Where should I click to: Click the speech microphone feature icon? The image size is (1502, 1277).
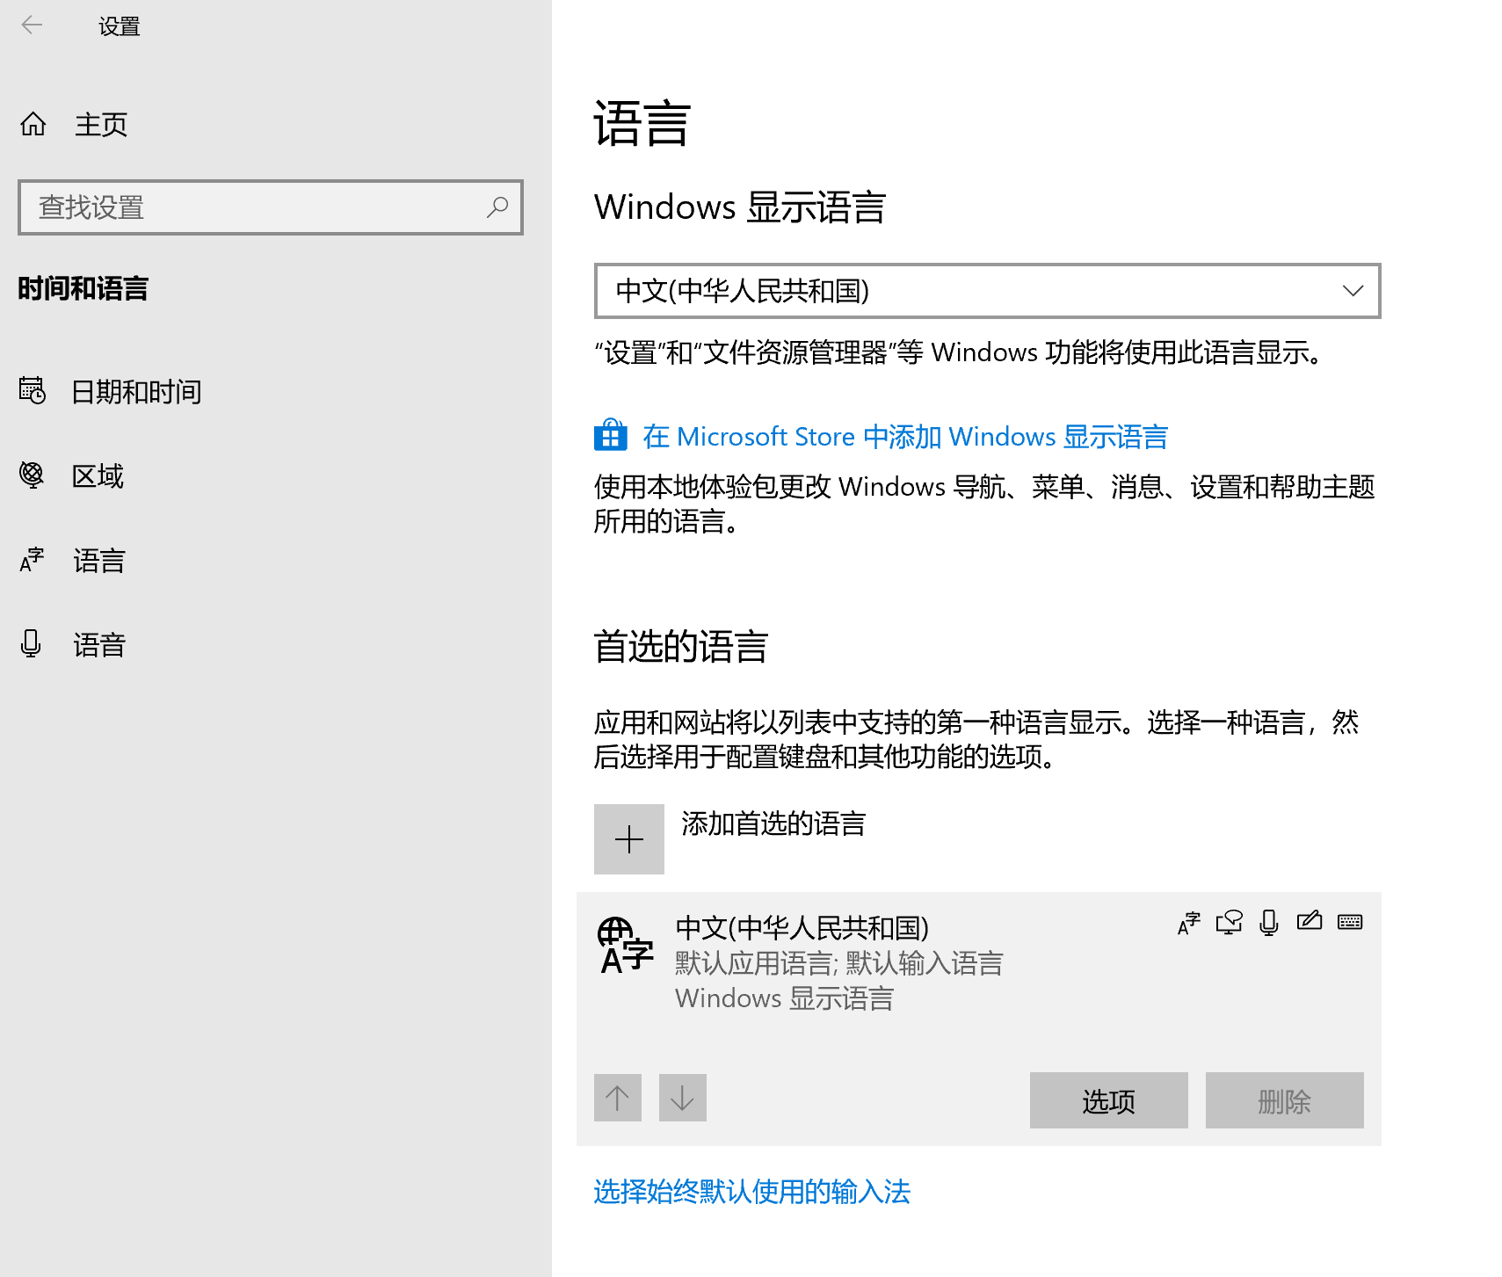(1268, 922)
